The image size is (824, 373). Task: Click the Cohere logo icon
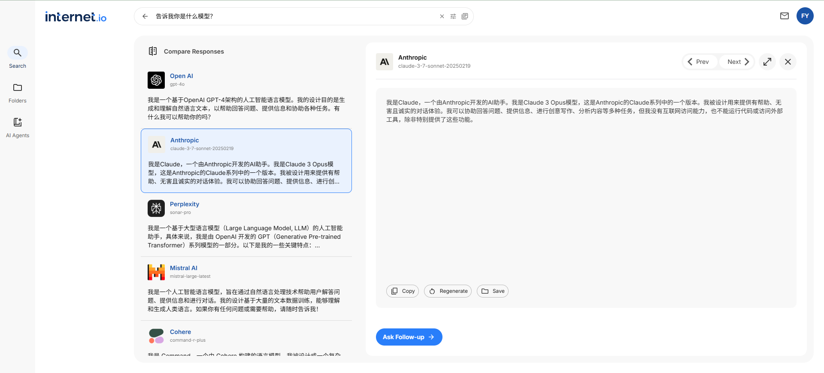[x=156, y=336]
